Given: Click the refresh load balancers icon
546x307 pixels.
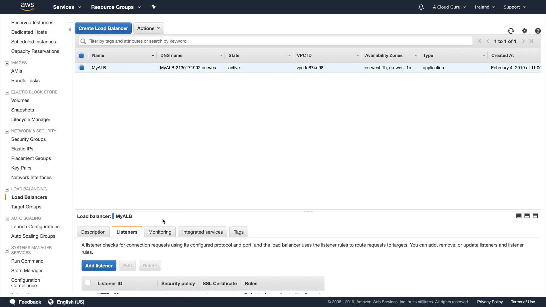Looking at the screenshot, I should [511, 31].
